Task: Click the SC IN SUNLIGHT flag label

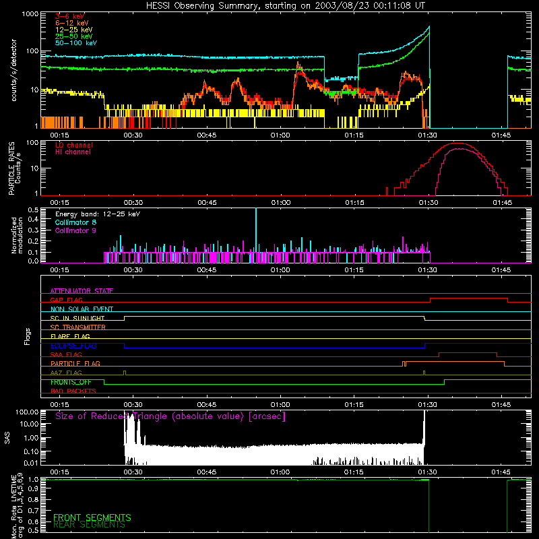Action: click(77, 318)
